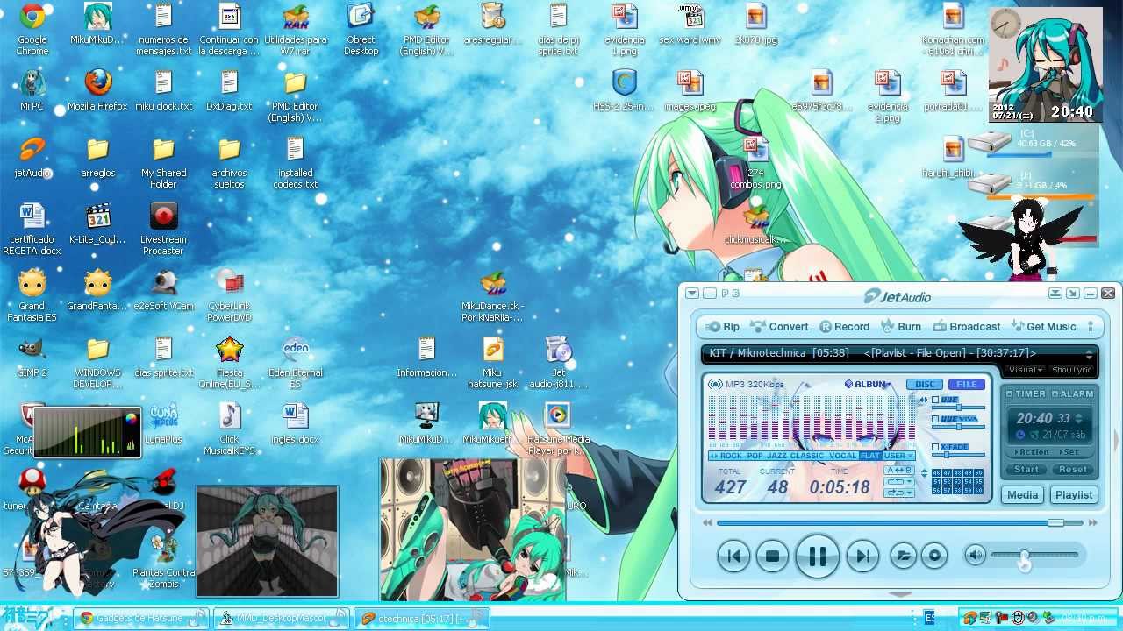Click the A↔B repeat button
The height and width of the screenshot is (631, 1123).
click(899, 470)
